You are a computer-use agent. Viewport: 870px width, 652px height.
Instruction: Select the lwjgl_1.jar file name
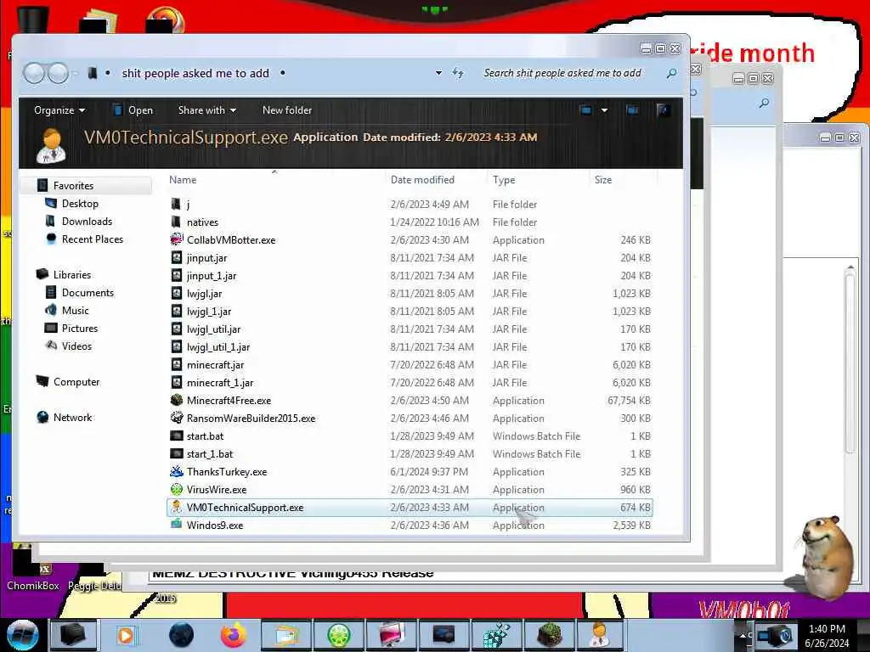point(209,311)
